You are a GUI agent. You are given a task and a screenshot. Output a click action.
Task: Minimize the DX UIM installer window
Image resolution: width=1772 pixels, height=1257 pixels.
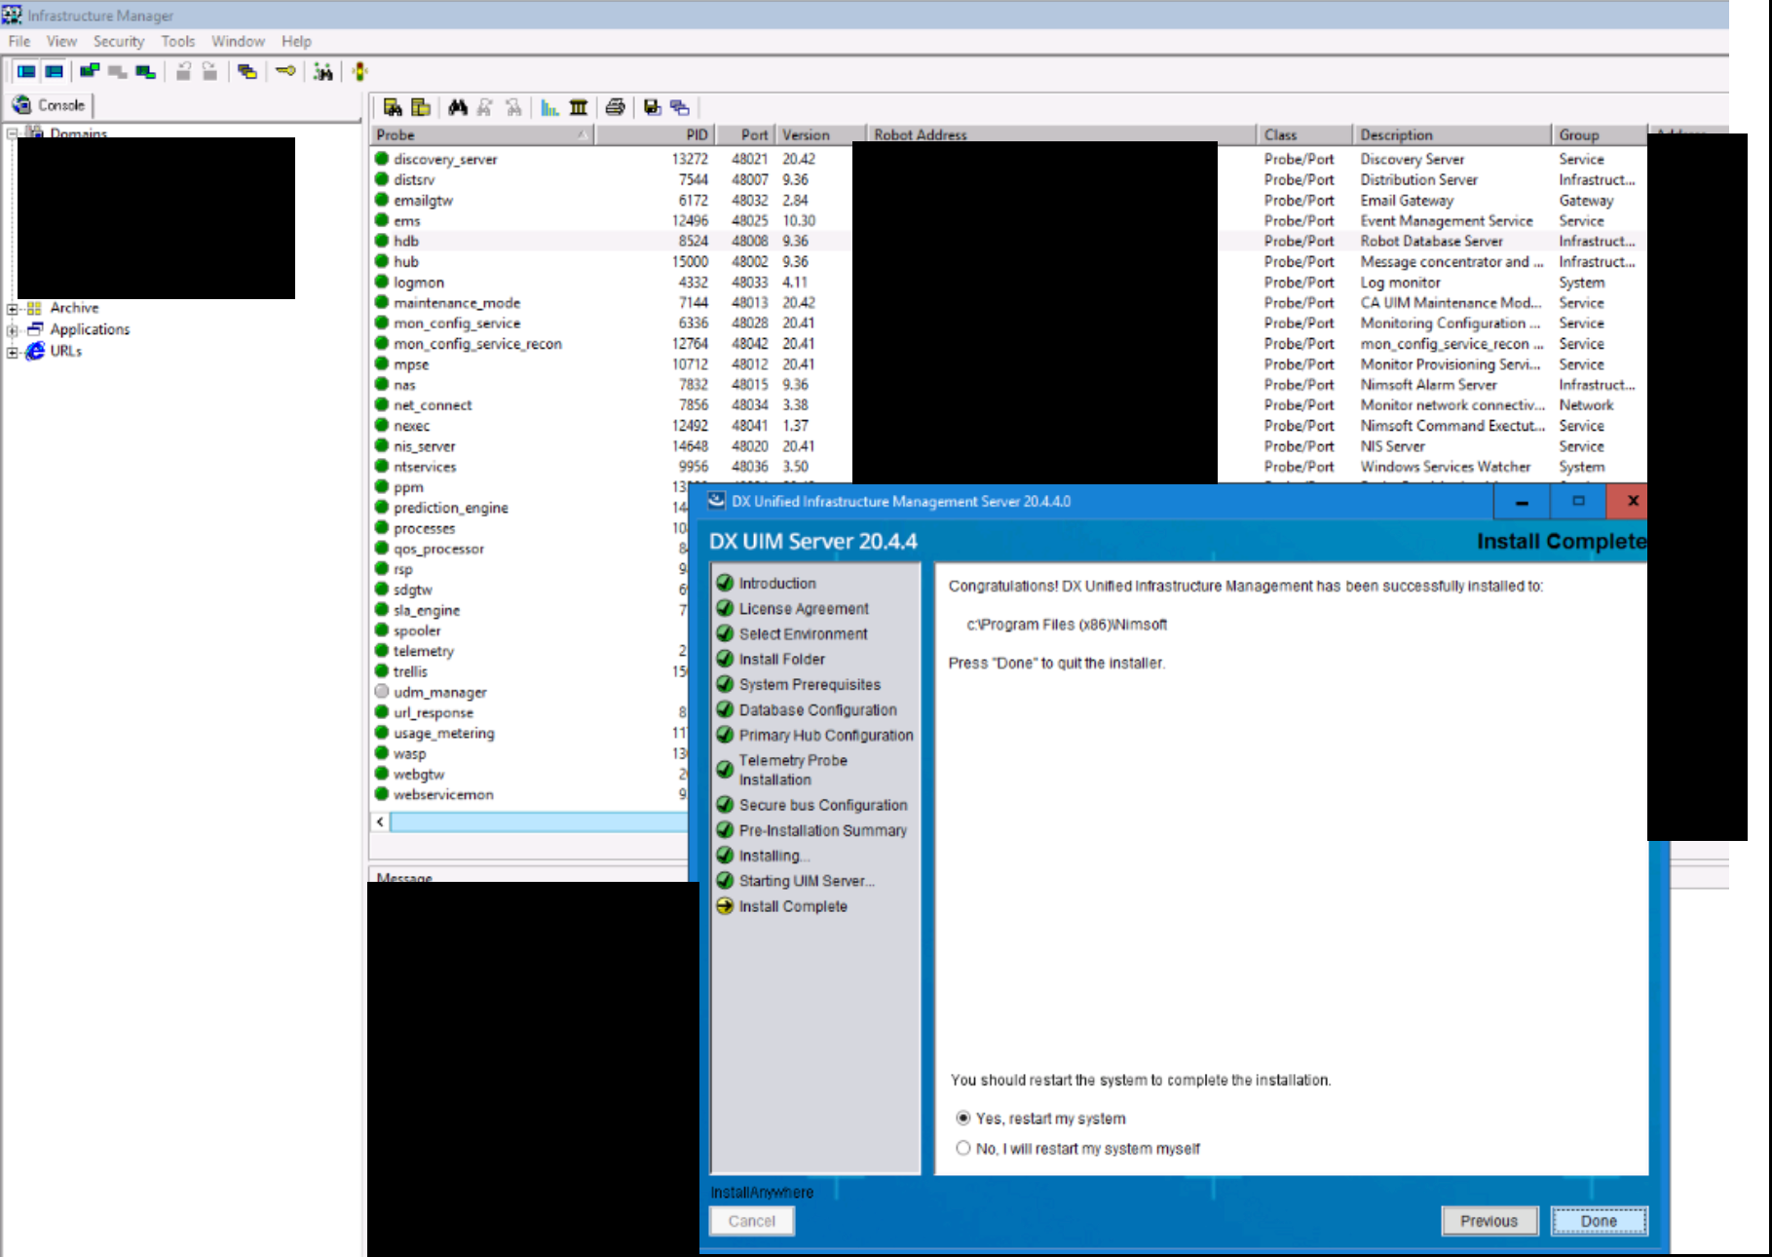pyautogui.click(x=1522, y=501)
